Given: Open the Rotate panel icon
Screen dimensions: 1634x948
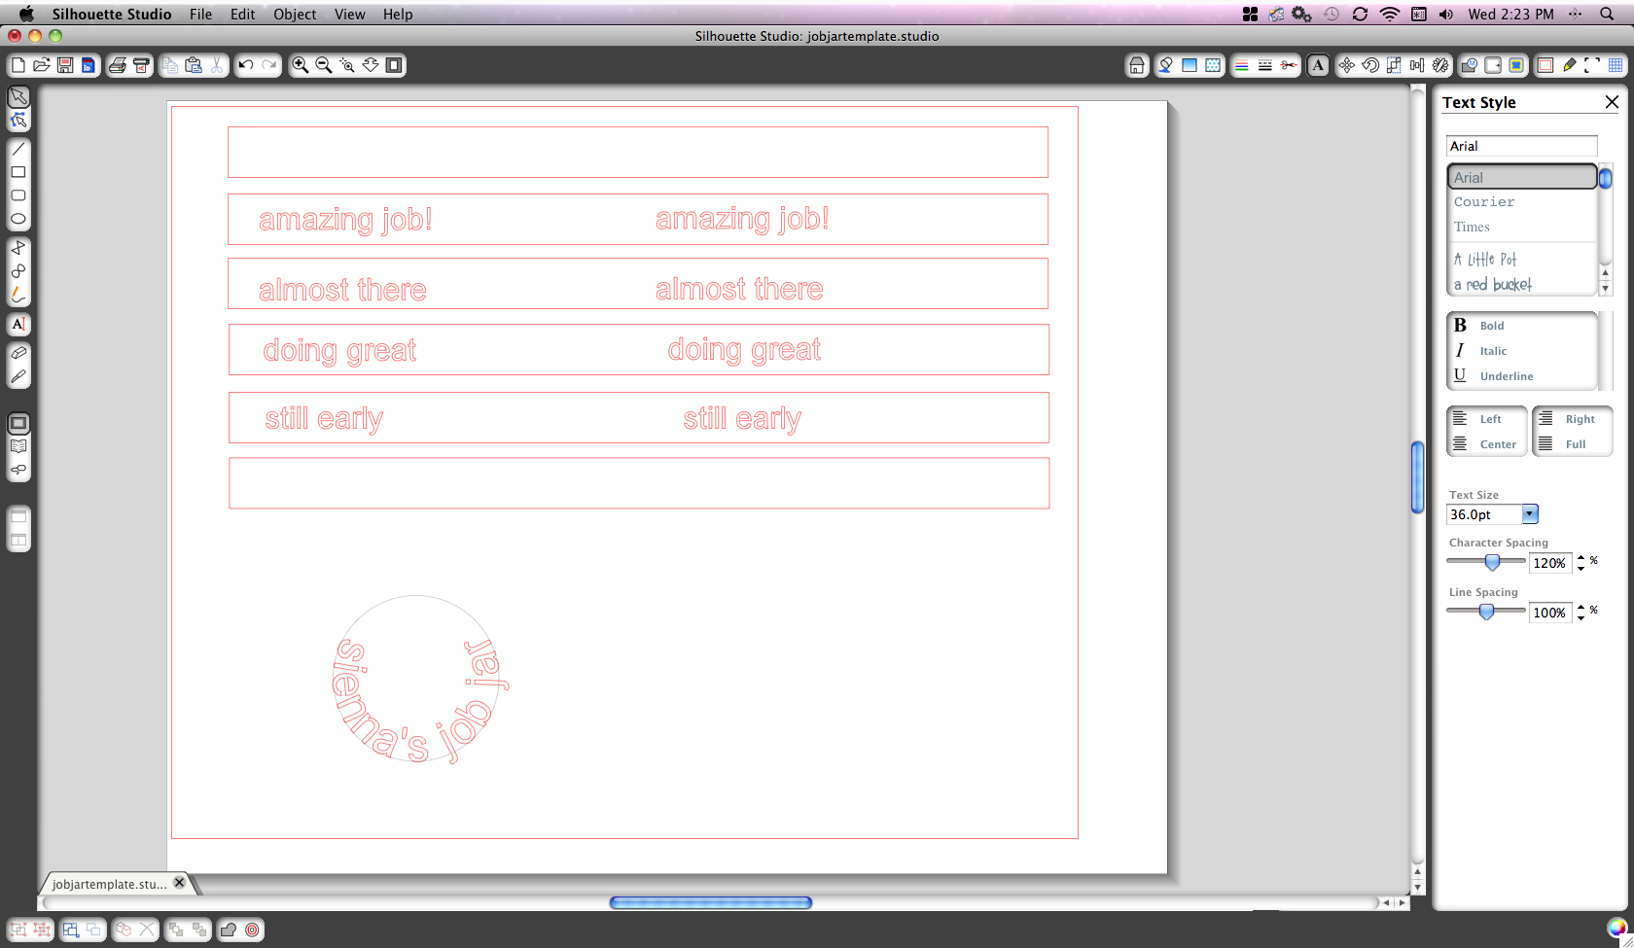Looking at the screenshot, I should click(x=1370, y=65).
